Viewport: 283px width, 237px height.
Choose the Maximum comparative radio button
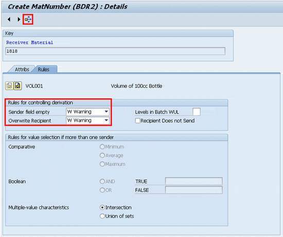point(102,164)
